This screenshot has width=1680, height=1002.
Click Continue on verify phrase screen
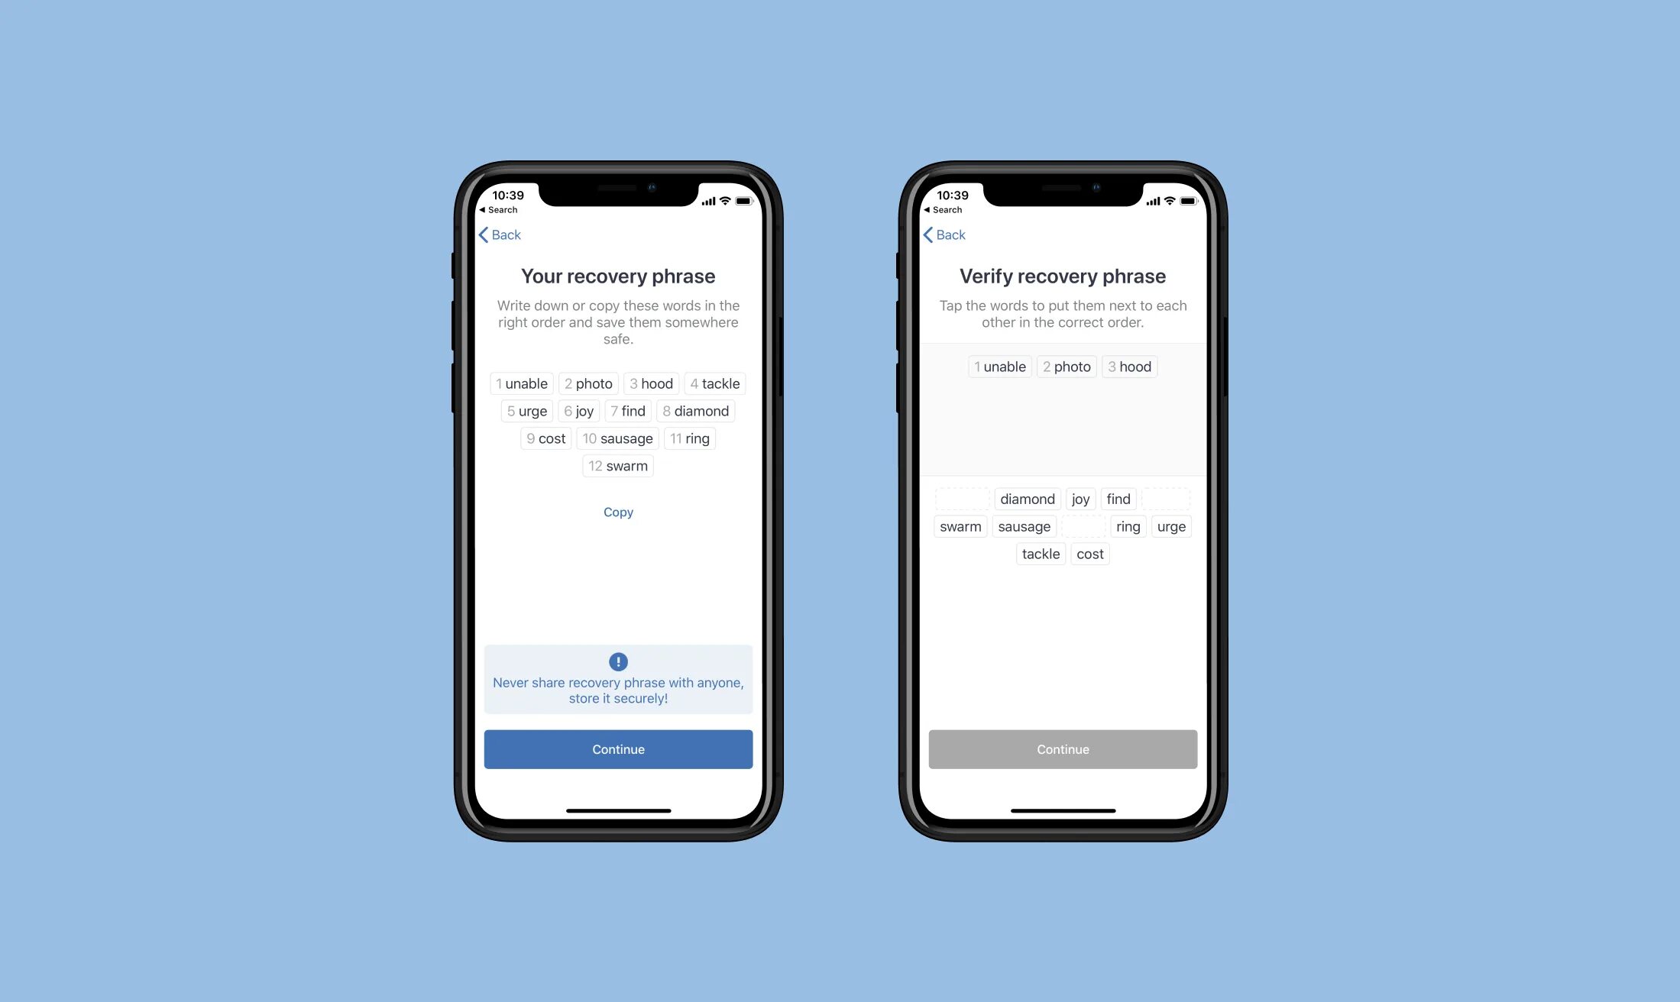[x=1062, y=748]
